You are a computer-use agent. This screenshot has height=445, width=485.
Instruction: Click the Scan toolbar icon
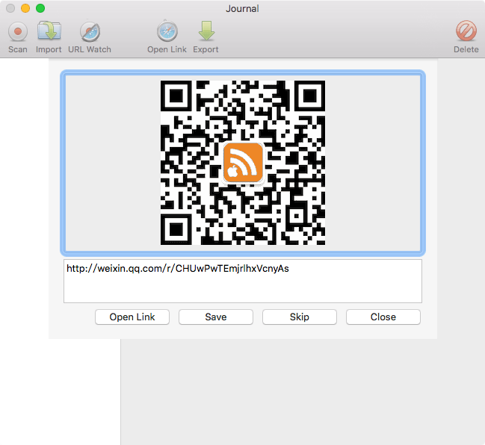click(x=18, y=31)
